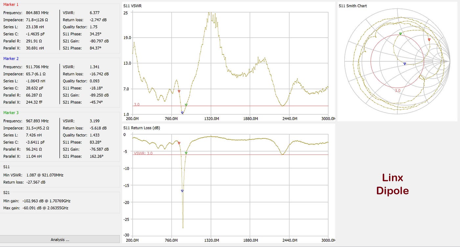Click the S11 Smith Chart title

tap(353, 6)
